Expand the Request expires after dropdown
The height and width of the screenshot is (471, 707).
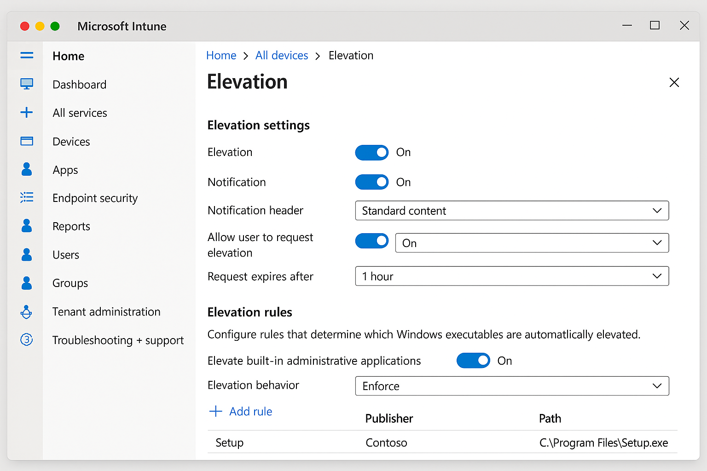[512, 276]
